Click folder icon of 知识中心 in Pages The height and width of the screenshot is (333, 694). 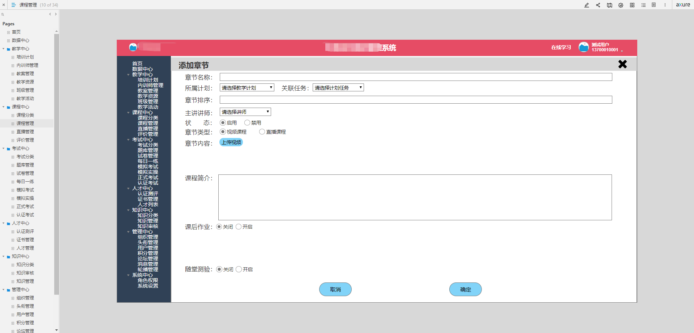(8, 257)
